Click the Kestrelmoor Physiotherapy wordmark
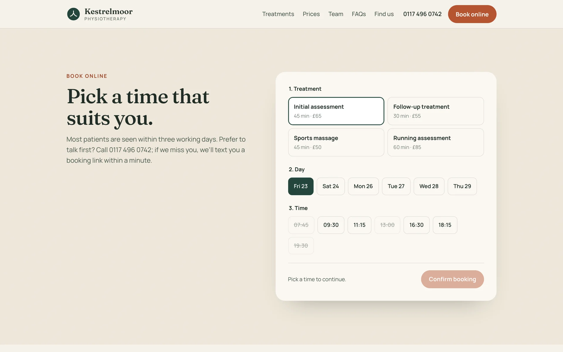563x352 pixels. coord(108,14)
